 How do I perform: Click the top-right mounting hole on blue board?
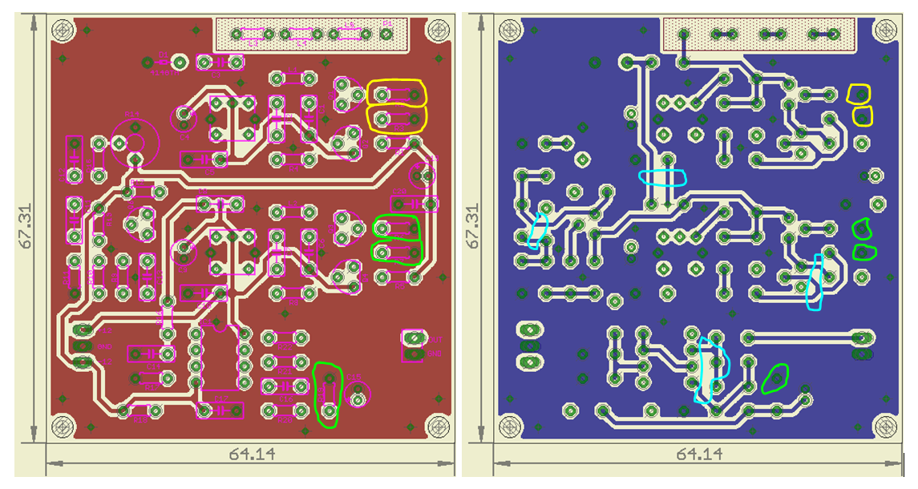click(x=885, y=30)
